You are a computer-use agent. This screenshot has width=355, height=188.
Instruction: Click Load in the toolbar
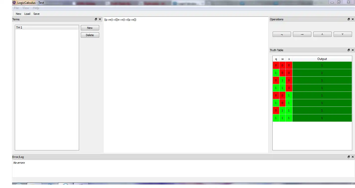point(27,14)
